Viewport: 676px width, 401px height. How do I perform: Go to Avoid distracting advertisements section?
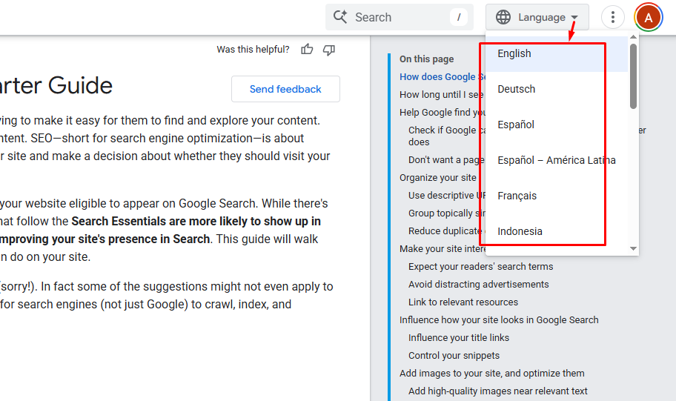tap(478, 284)
